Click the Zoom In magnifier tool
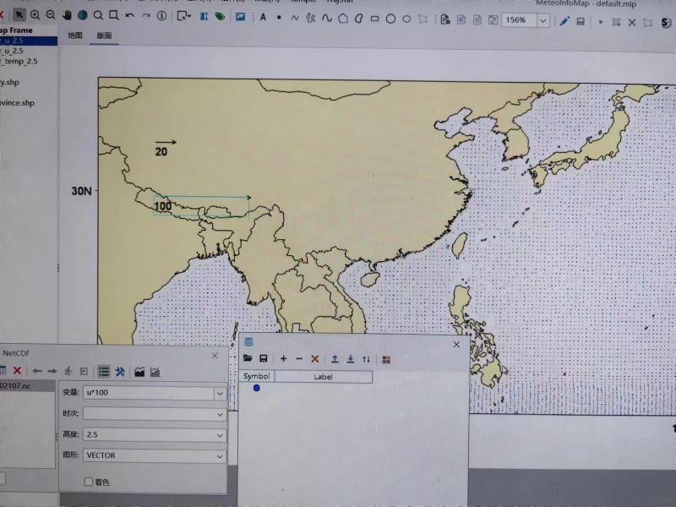 [35, 15]
